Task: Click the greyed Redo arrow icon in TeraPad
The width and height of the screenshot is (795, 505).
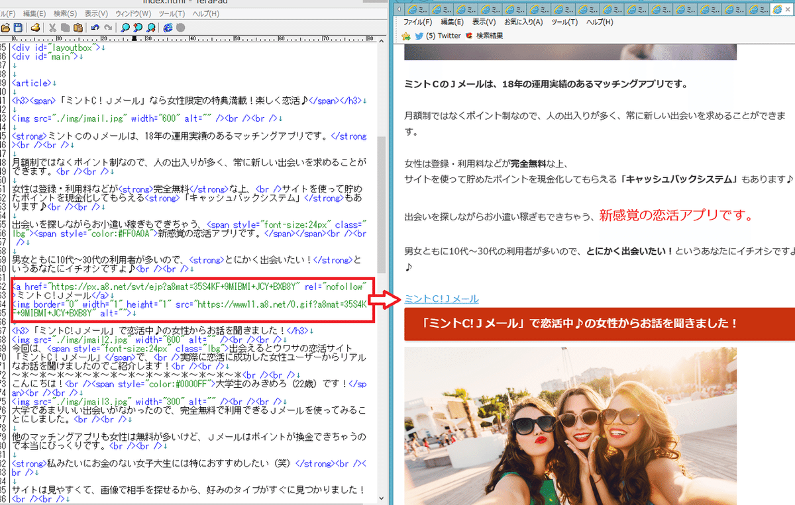Action: pos(108,28)
